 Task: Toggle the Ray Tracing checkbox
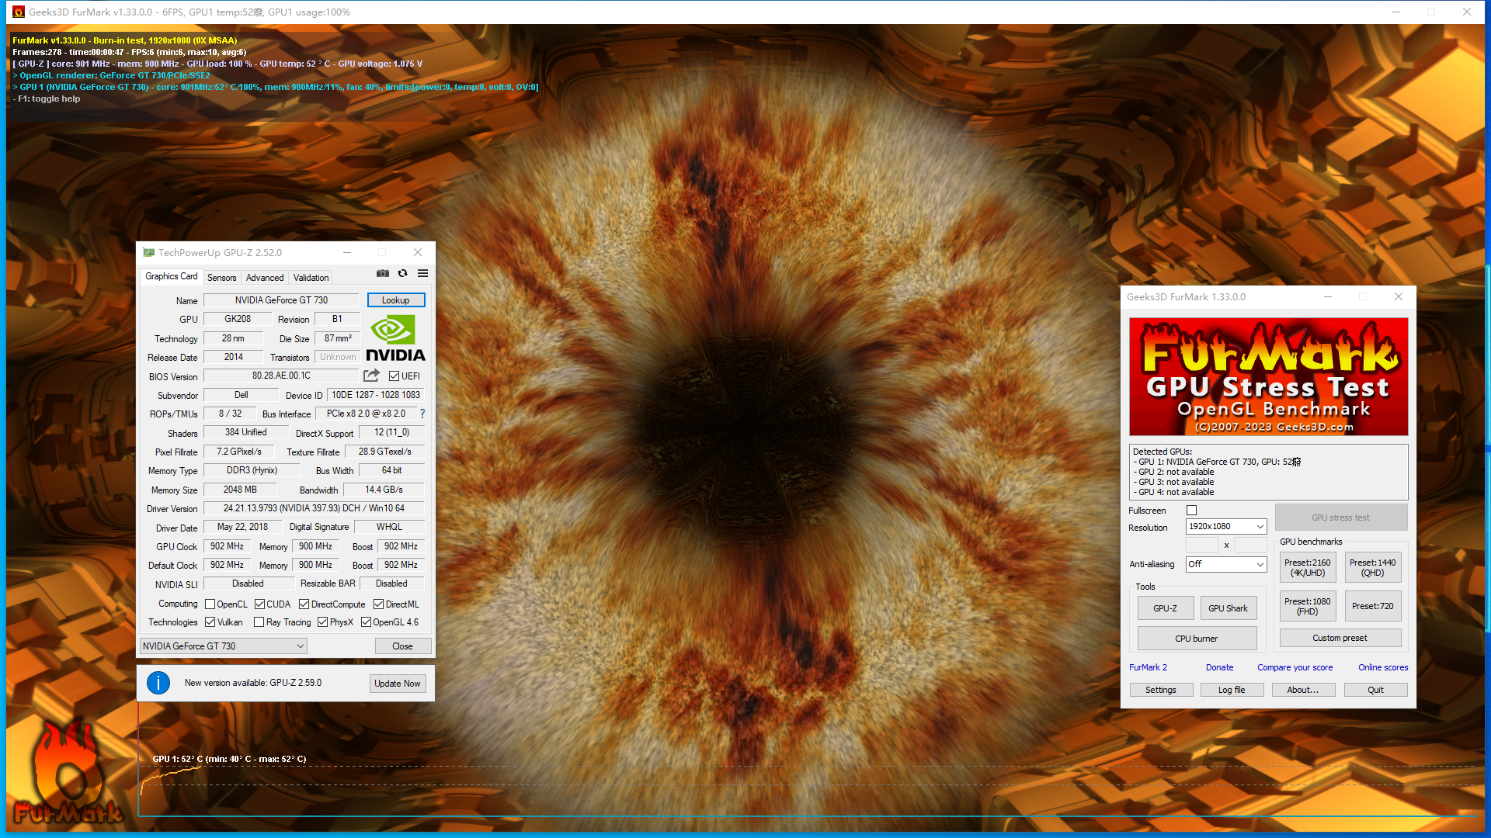pyautogui.click(x=259, y=622)
